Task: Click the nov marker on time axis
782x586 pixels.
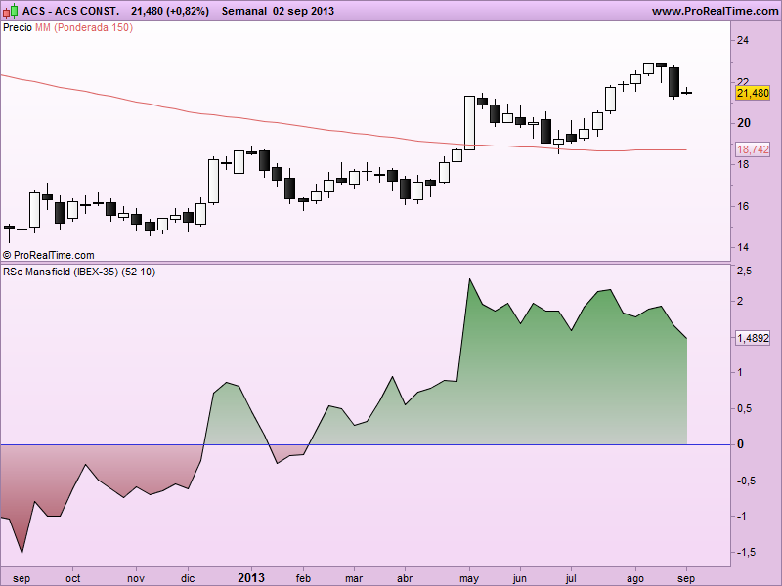Action: click(136, 578)
